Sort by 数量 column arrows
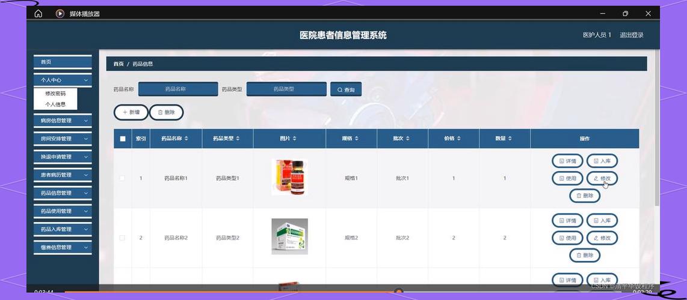 click(510, 139)
